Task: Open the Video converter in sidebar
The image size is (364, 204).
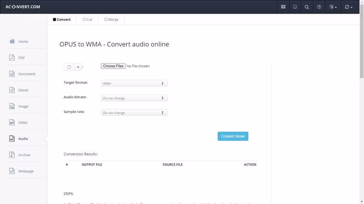Action: click(x=23, y=122)
